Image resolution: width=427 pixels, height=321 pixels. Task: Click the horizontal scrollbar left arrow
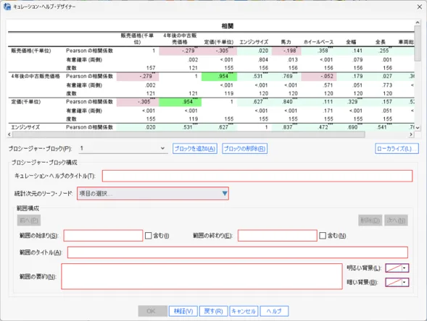9,134
